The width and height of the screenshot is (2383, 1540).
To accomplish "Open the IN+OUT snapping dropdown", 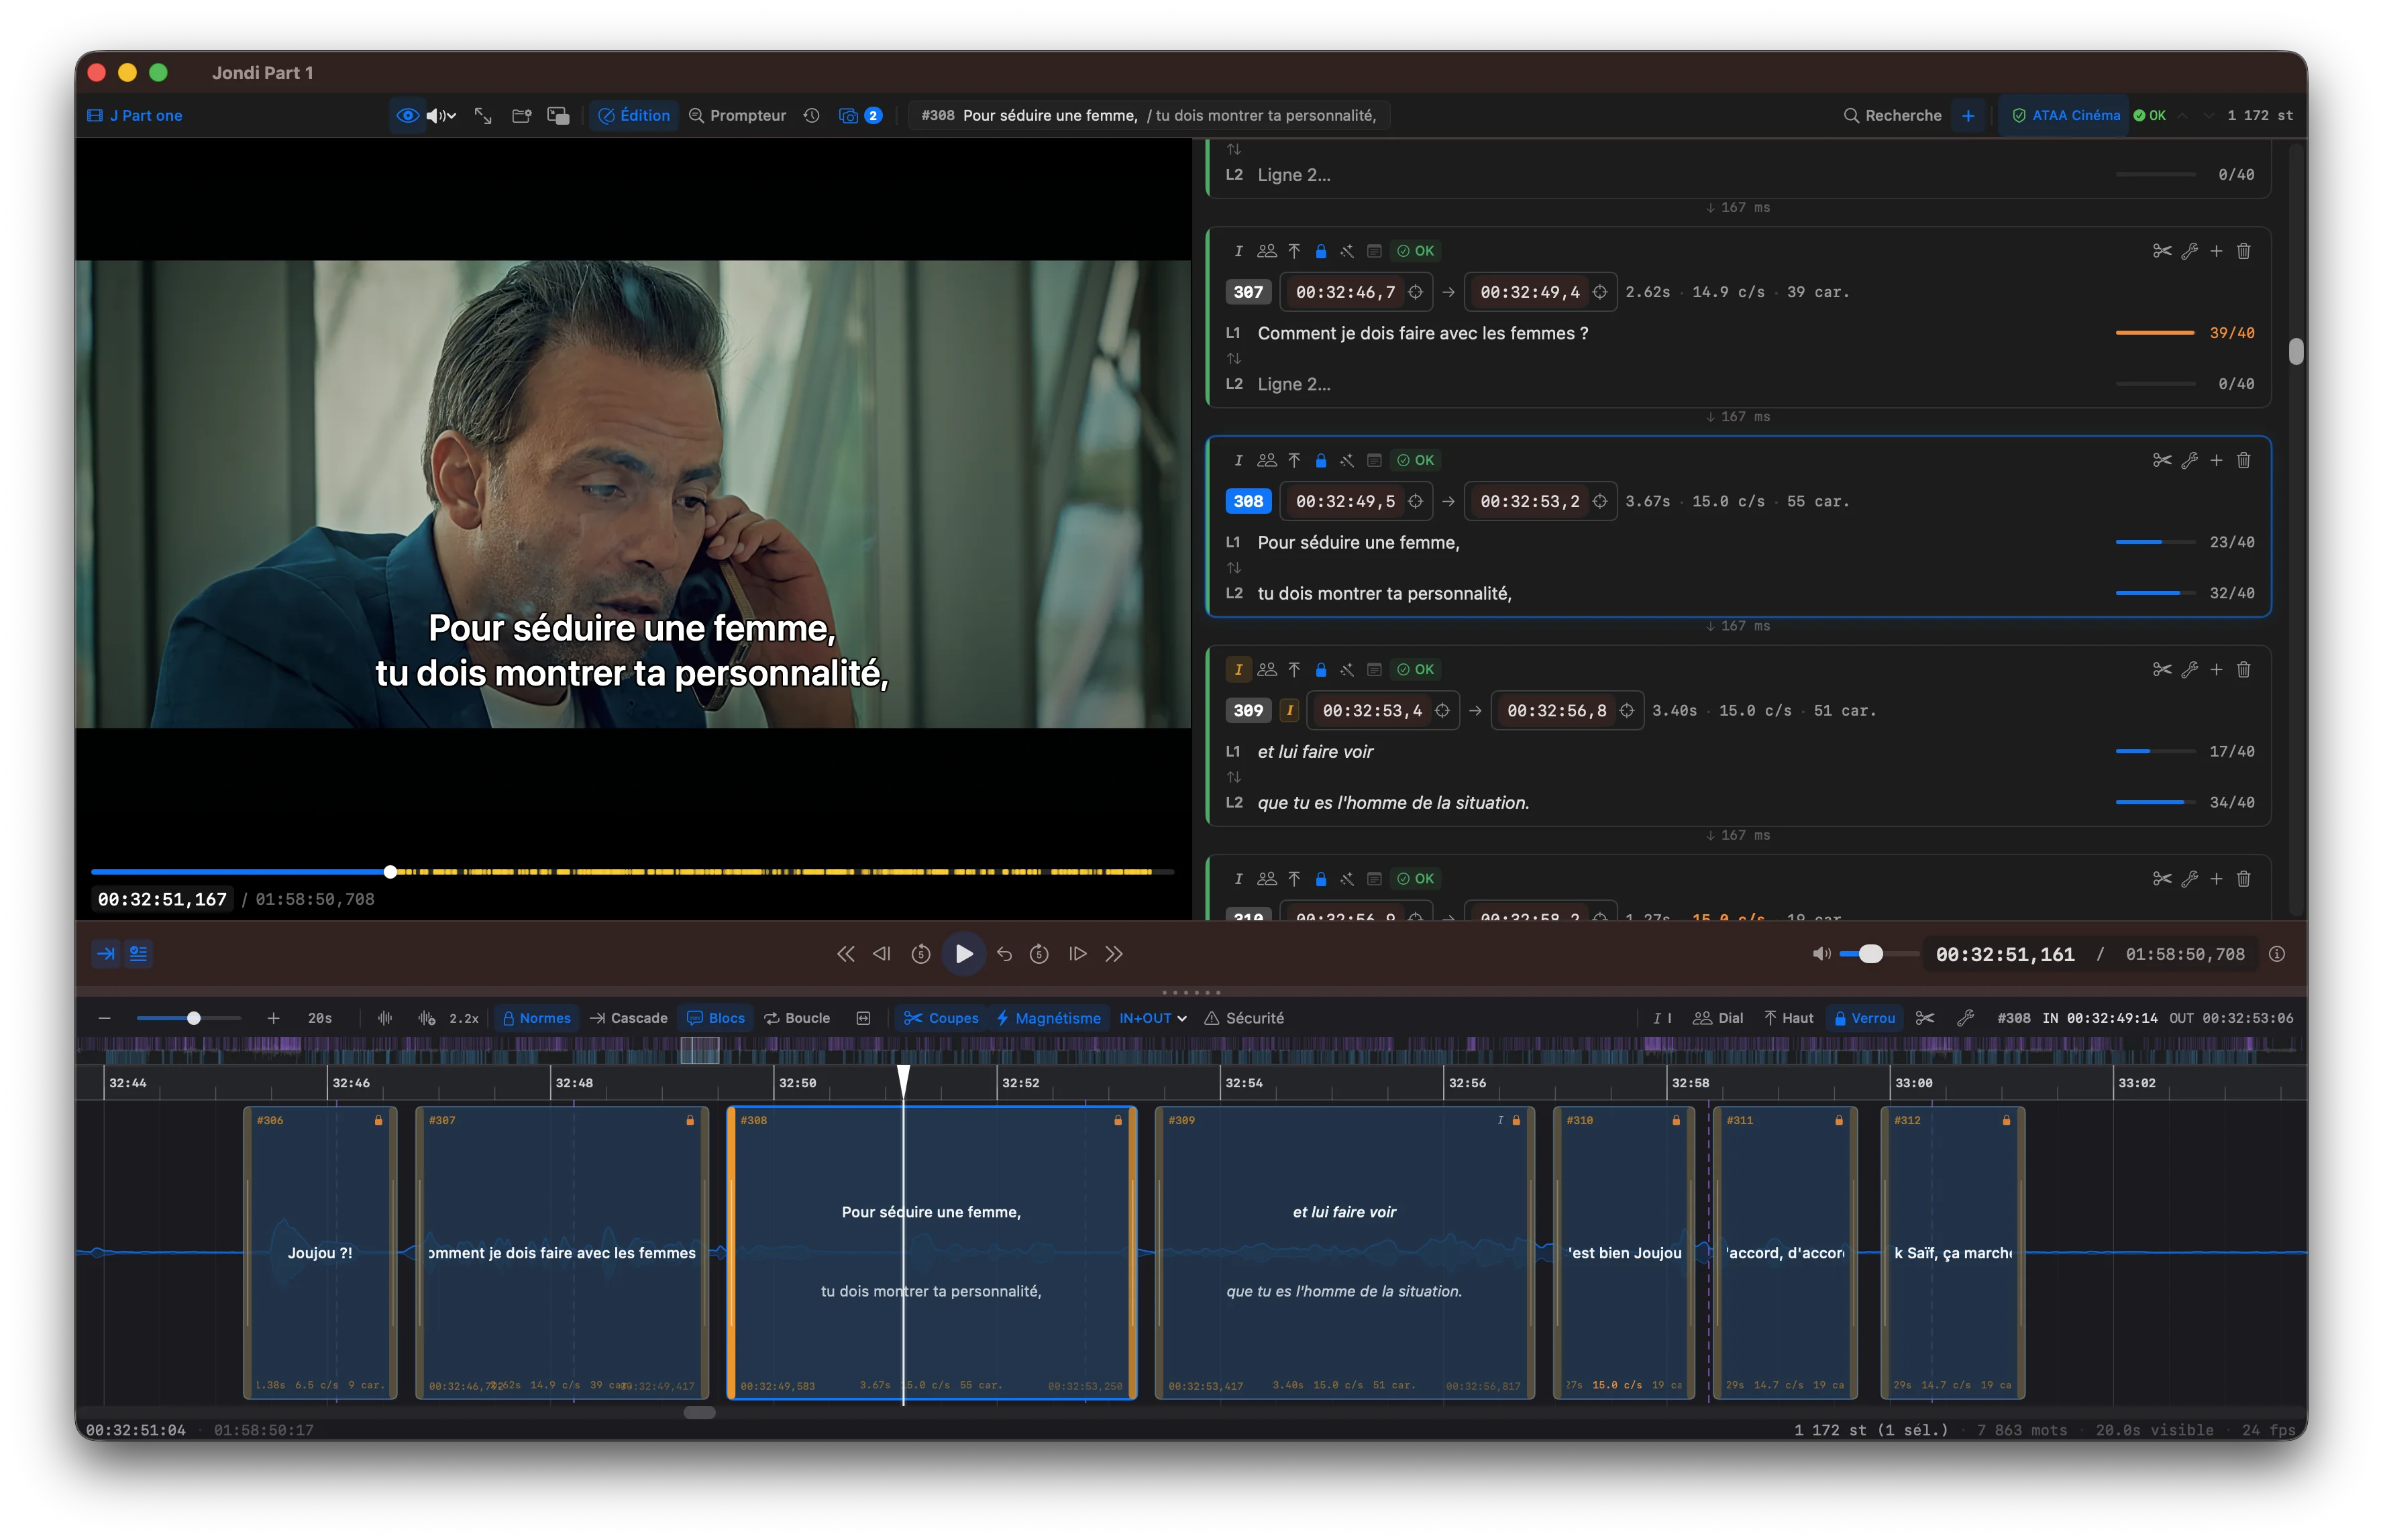I will 1152,1018.
